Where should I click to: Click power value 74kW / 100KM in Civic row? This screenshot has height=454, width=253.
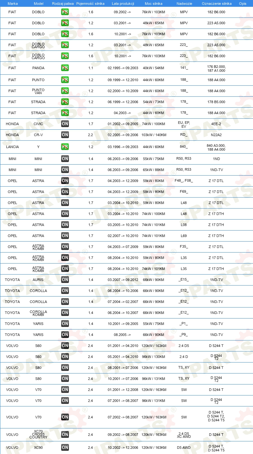(154, 124)
